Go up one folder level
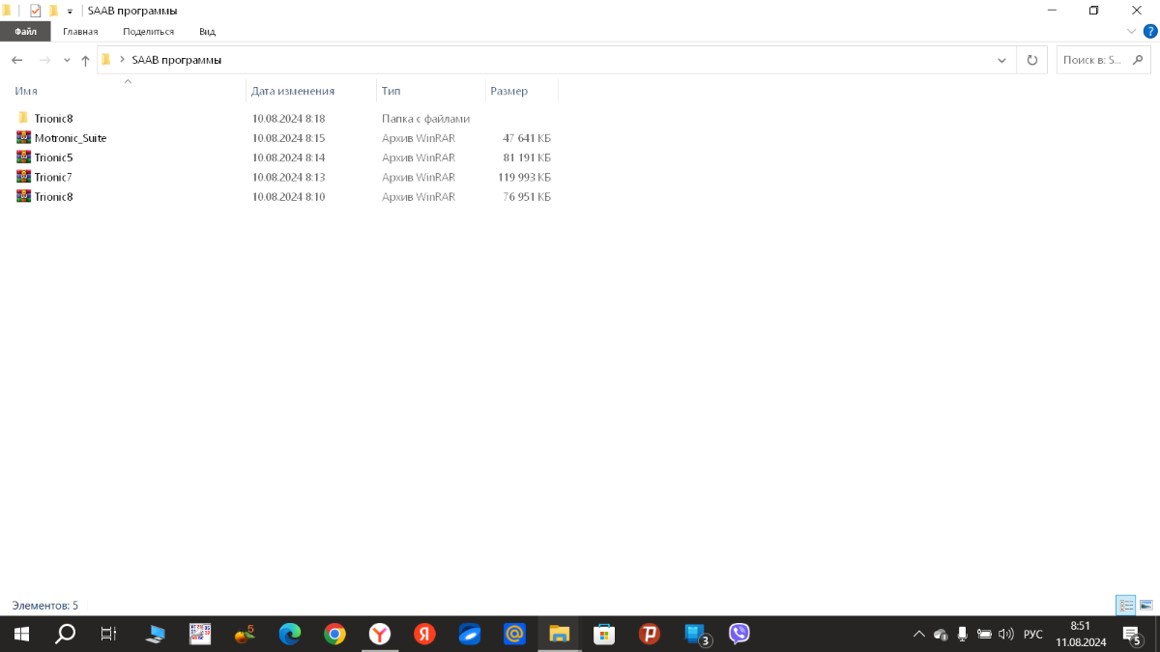The width and height of the screenshot is (1160, 652). (85, 60)
